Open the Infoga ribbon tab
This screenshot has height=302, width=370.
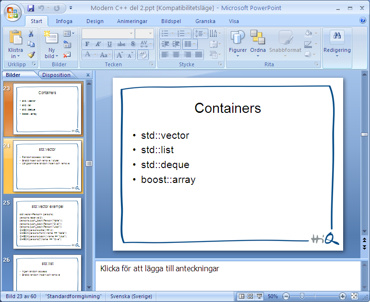(x=64, y=21)
